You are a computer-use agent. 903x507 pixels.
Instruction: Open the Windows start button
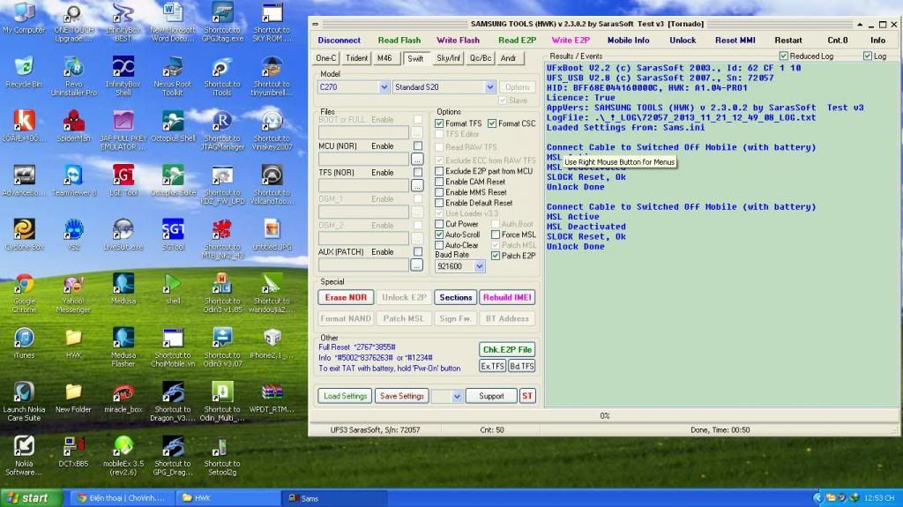pyautogui.click(x=30, y=498)
